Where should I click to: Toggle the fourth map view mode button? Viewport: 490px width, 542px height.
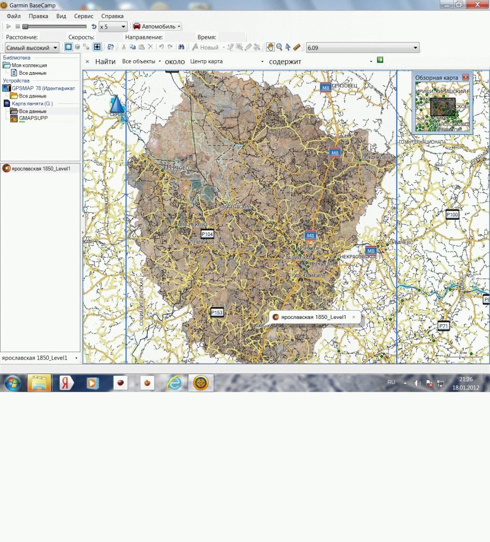[97, 47]
